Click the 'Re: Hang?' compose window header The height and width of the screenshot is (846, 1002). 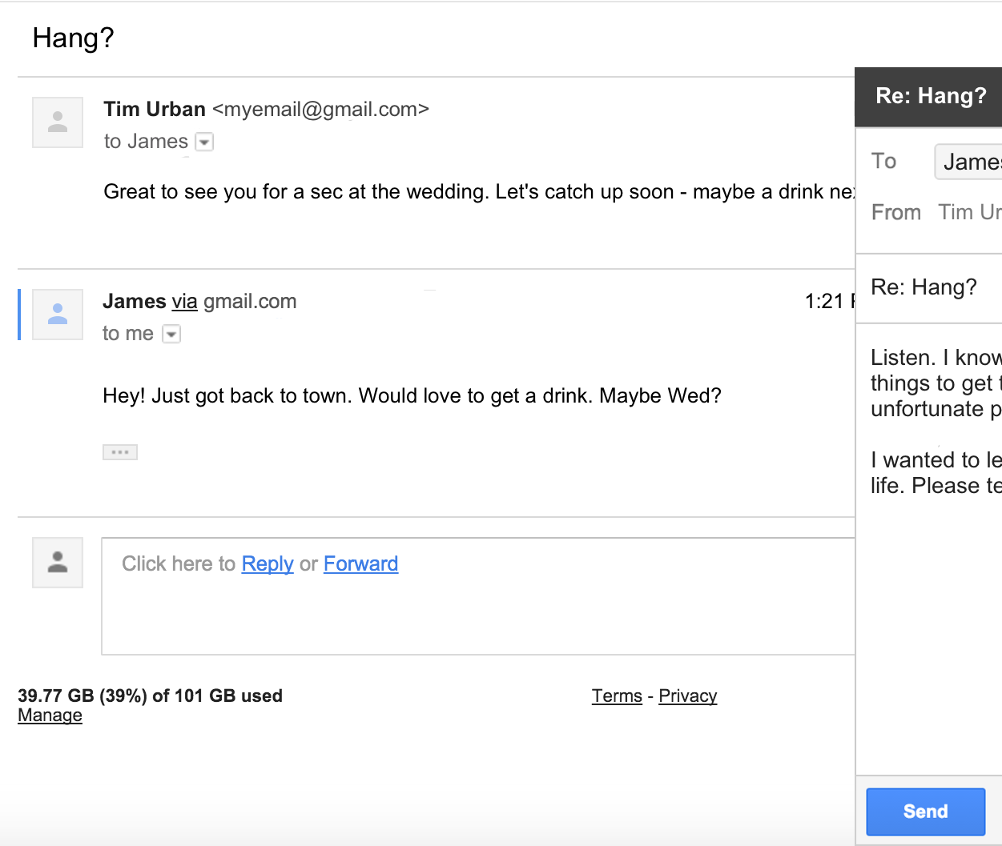[x=929, y=97]
